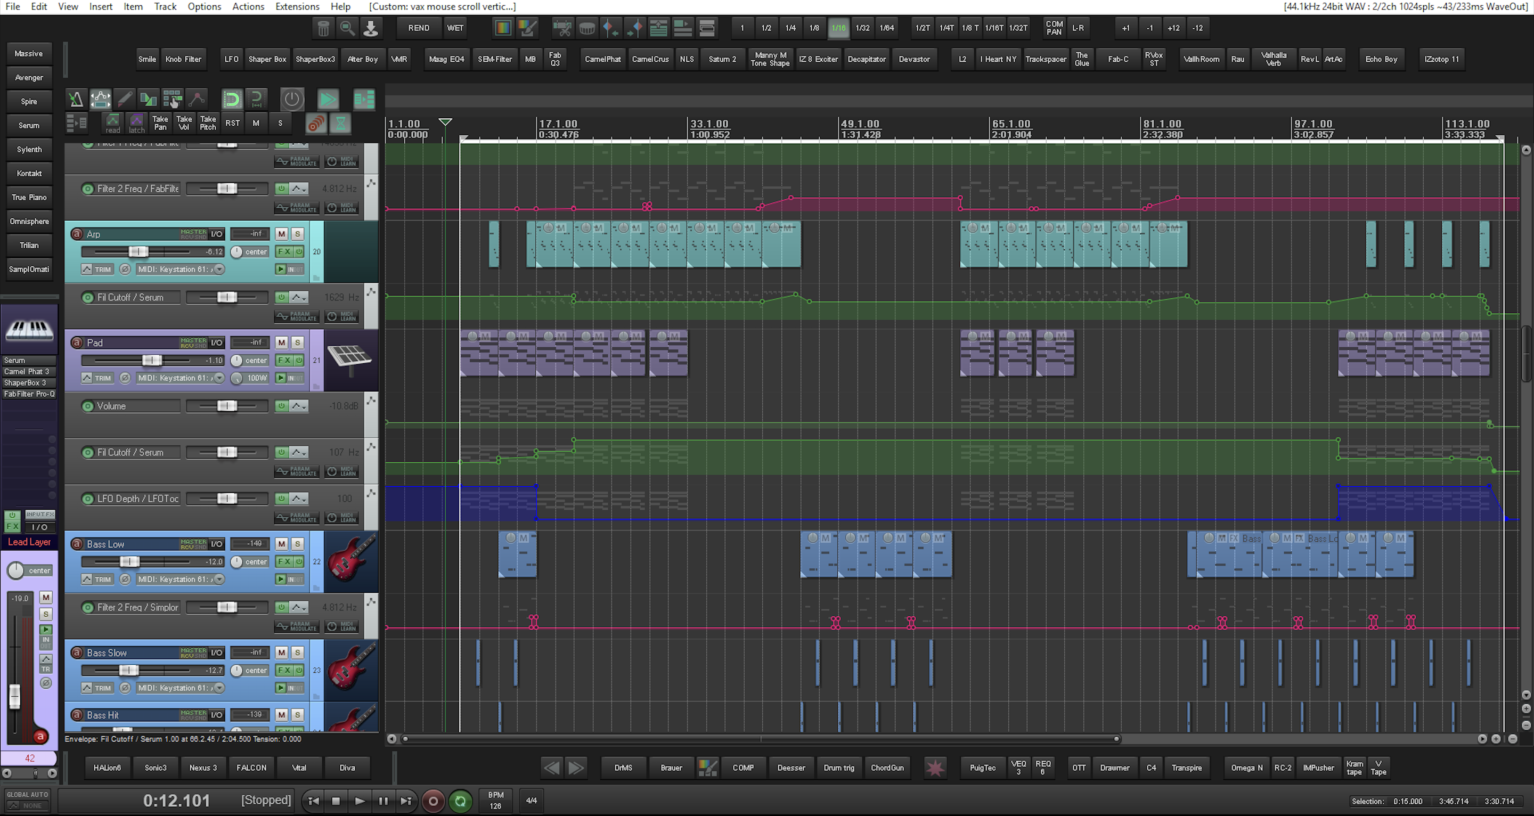This screenshot has height=816, width=1534.
Task: Toggle the Volume envelope green arm circle
Action: pyautogui.click(x=87, y=406)
